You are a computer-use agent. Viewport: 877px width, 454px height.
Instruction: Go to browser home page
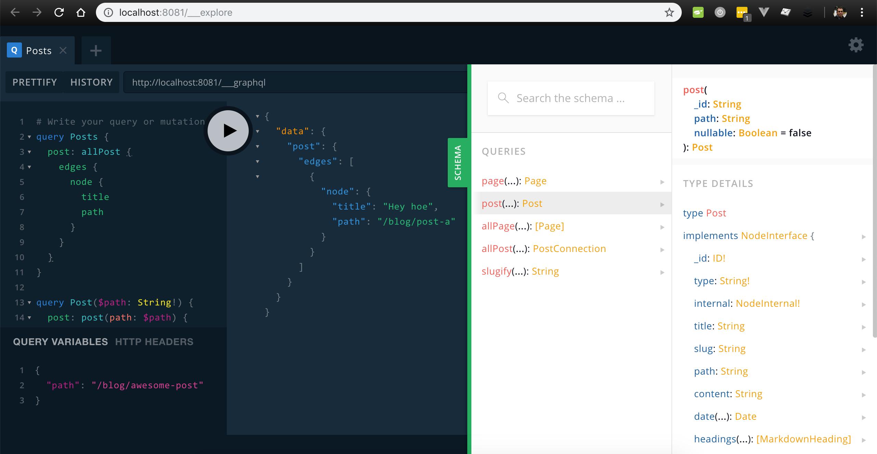[x=81, y=13]
